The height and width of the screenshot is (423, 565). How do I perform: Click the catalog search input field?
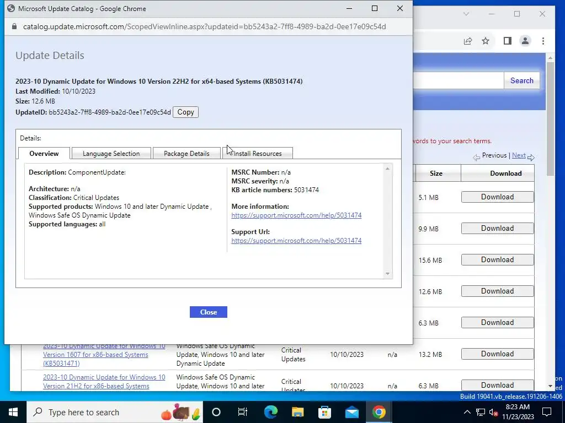point(459,80)
